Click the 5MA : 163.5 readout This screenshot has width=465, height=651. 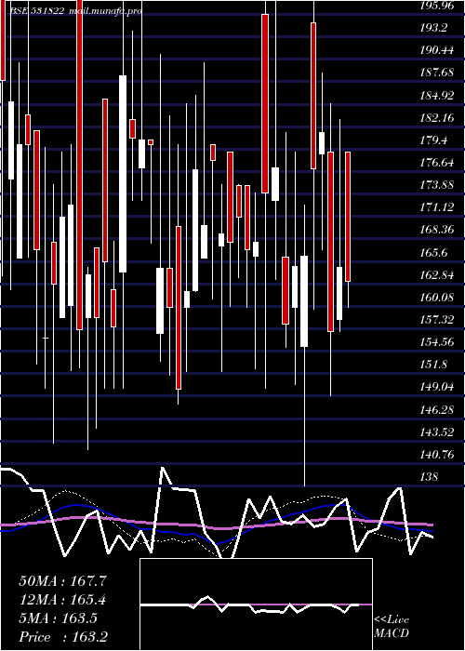[x=58, y=618]
